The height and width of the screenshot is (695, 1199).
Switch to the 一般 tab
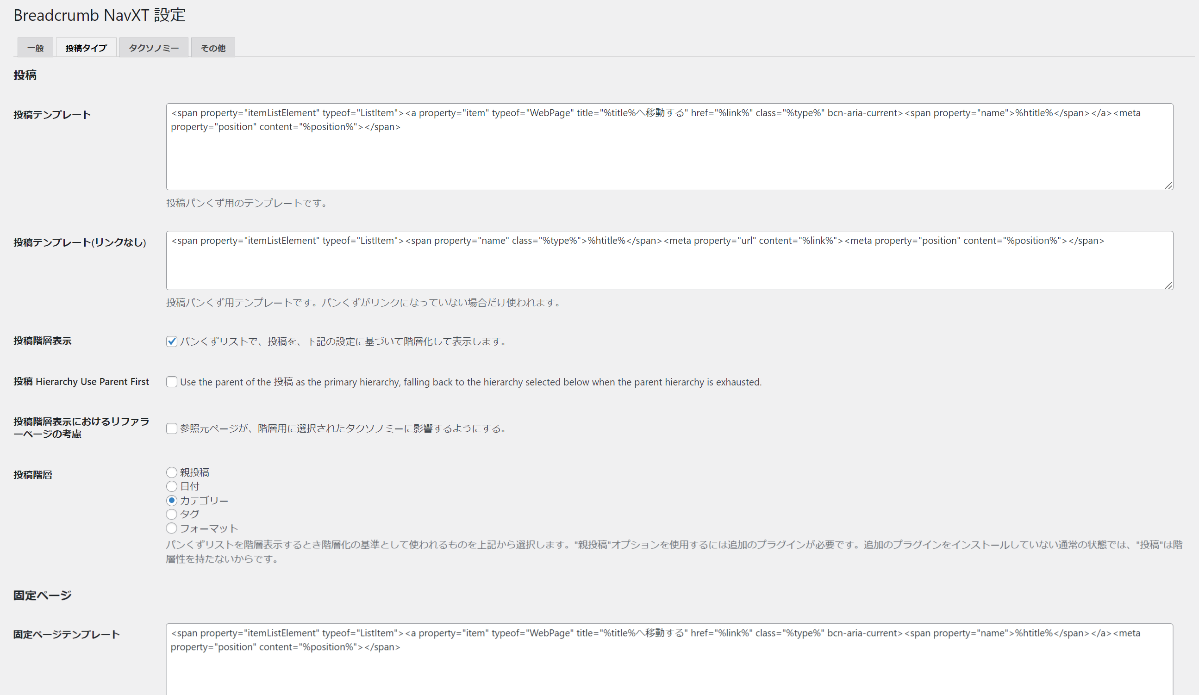pyautogui.click(x=35, y=48)
